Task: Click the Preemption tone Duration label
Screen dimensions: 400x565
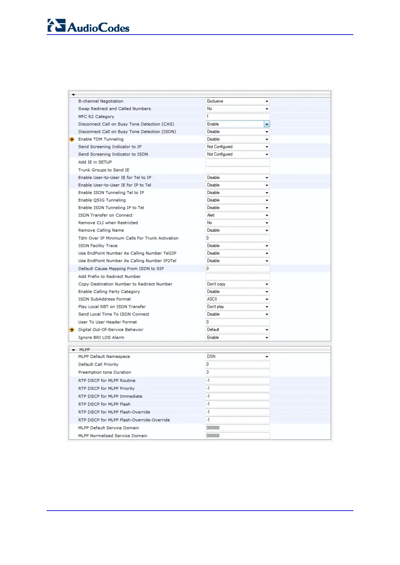Action: 105,372
